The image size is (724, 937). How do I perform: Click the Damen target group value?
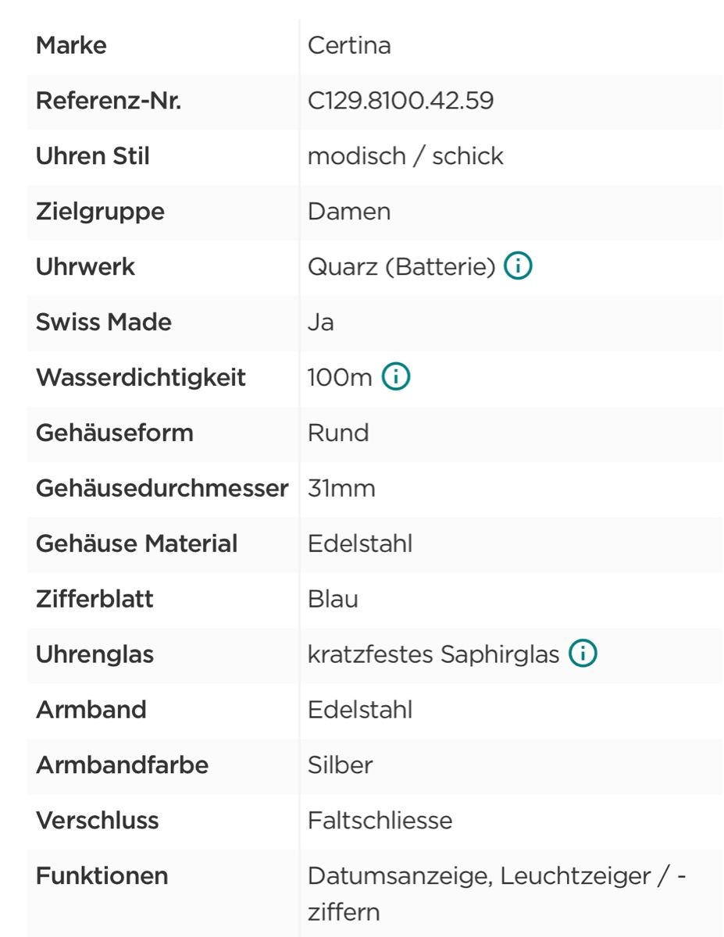click(349, 212)
